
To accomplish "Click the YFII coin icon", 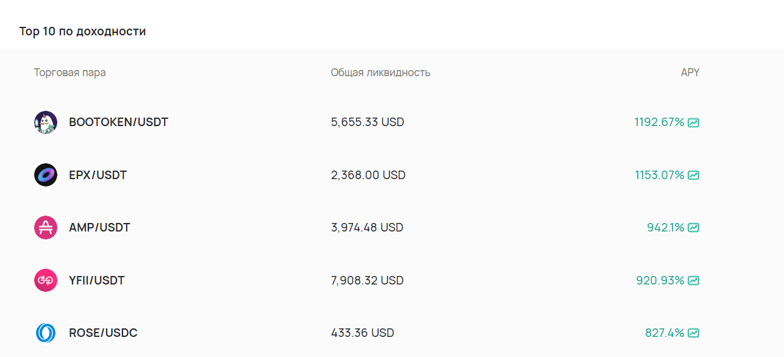I will coord(46,281).
